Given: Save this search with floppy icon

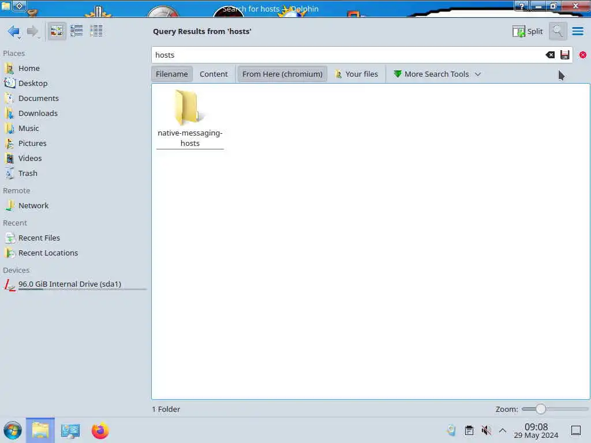Looking at the screenshot, I should pyautogui.click(x=564, y=55).
